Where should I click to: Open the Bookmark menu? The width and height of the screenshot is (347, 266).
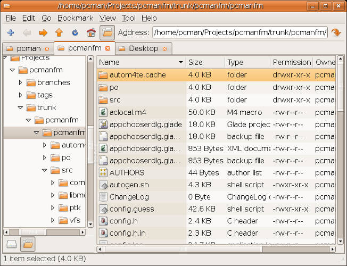coord(75,18)
